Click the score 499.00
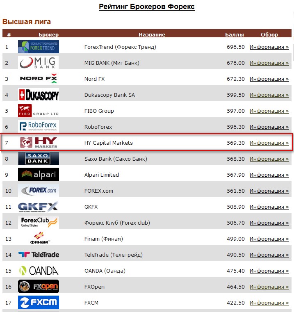 click(x=236, y=239)
